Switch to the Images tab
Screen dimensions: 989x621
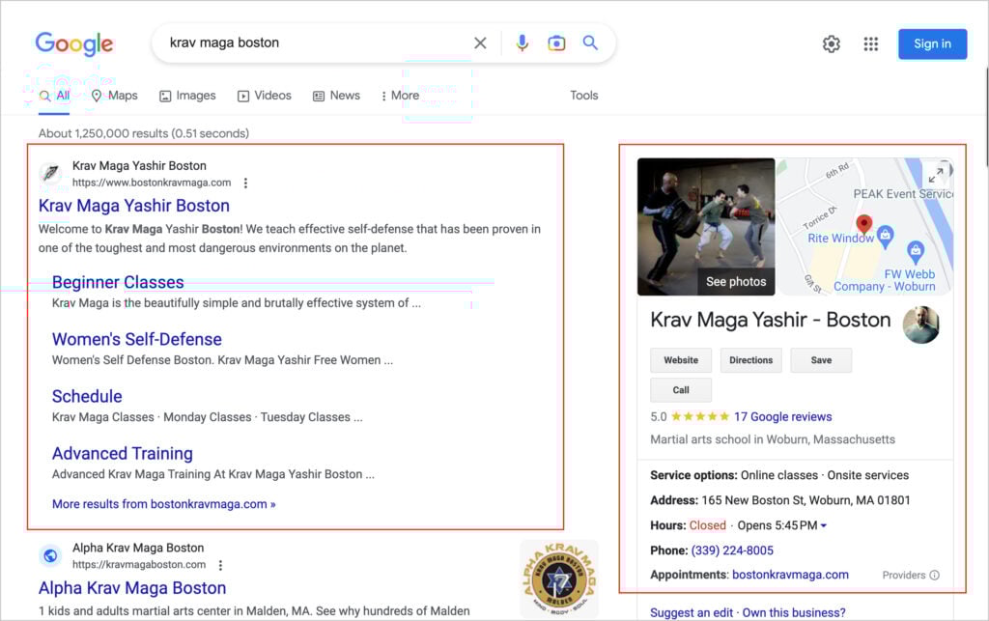187,96
